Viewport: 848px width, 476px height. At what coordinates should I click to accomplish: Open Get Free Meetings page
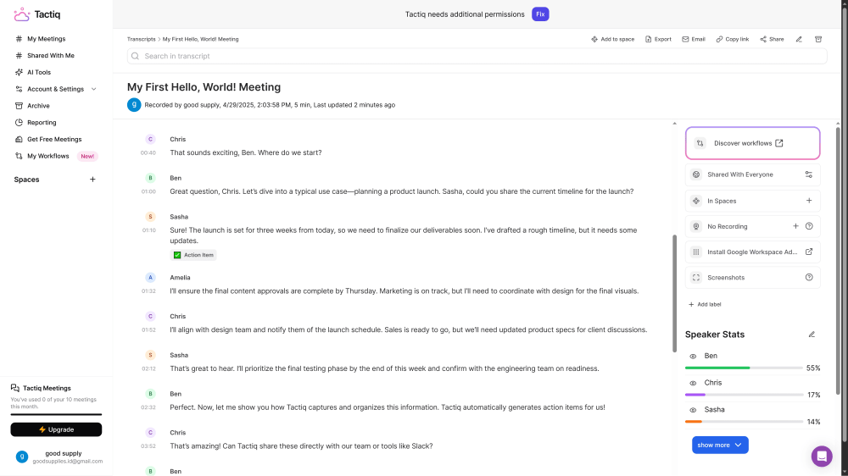[x=54, y=140]
